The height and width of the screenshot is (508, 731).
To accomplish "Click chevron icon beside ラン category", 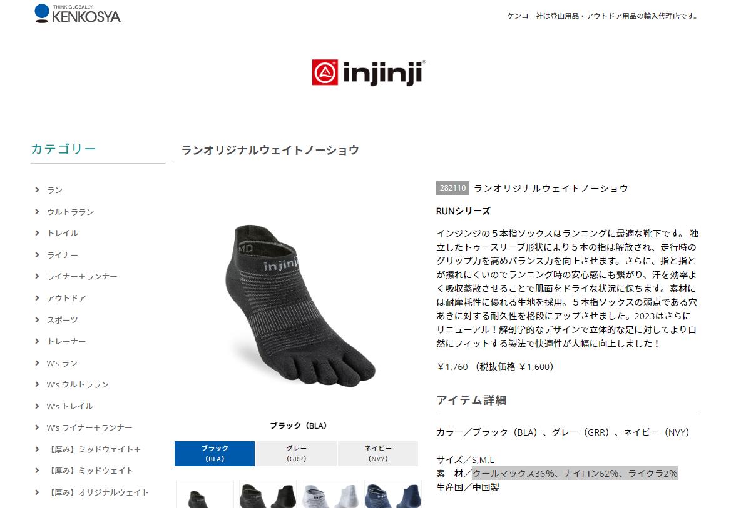I will tap(37, 189).
